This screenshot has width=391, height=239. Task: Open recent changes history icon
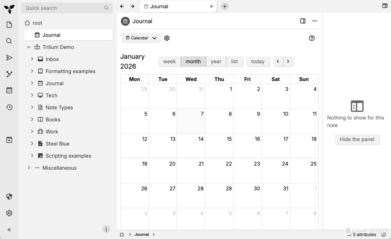[9, 107]
